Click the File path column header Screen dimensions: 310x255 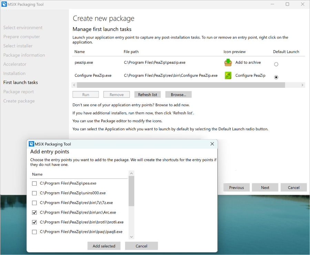click(131, 52)
